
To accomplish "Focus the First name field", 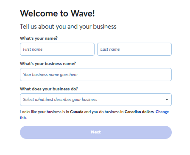I will pyautogui.click(x=57, y=49).
